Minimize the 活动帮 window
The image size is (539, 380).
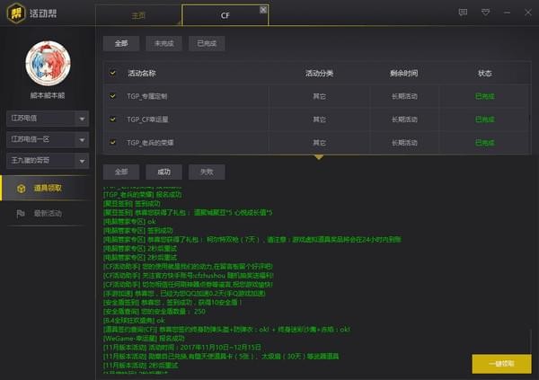[x=507, y=13]
